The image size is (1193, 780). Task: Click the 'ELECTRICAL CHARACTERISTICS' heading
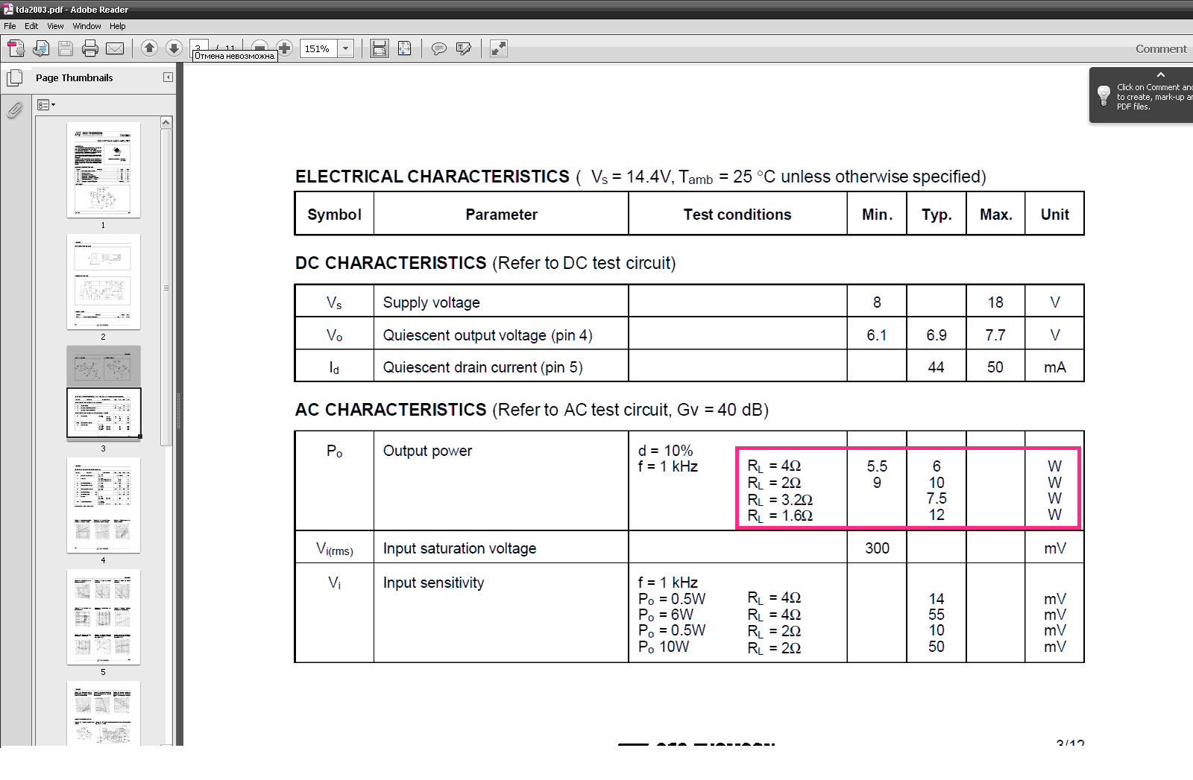point(432,177)
